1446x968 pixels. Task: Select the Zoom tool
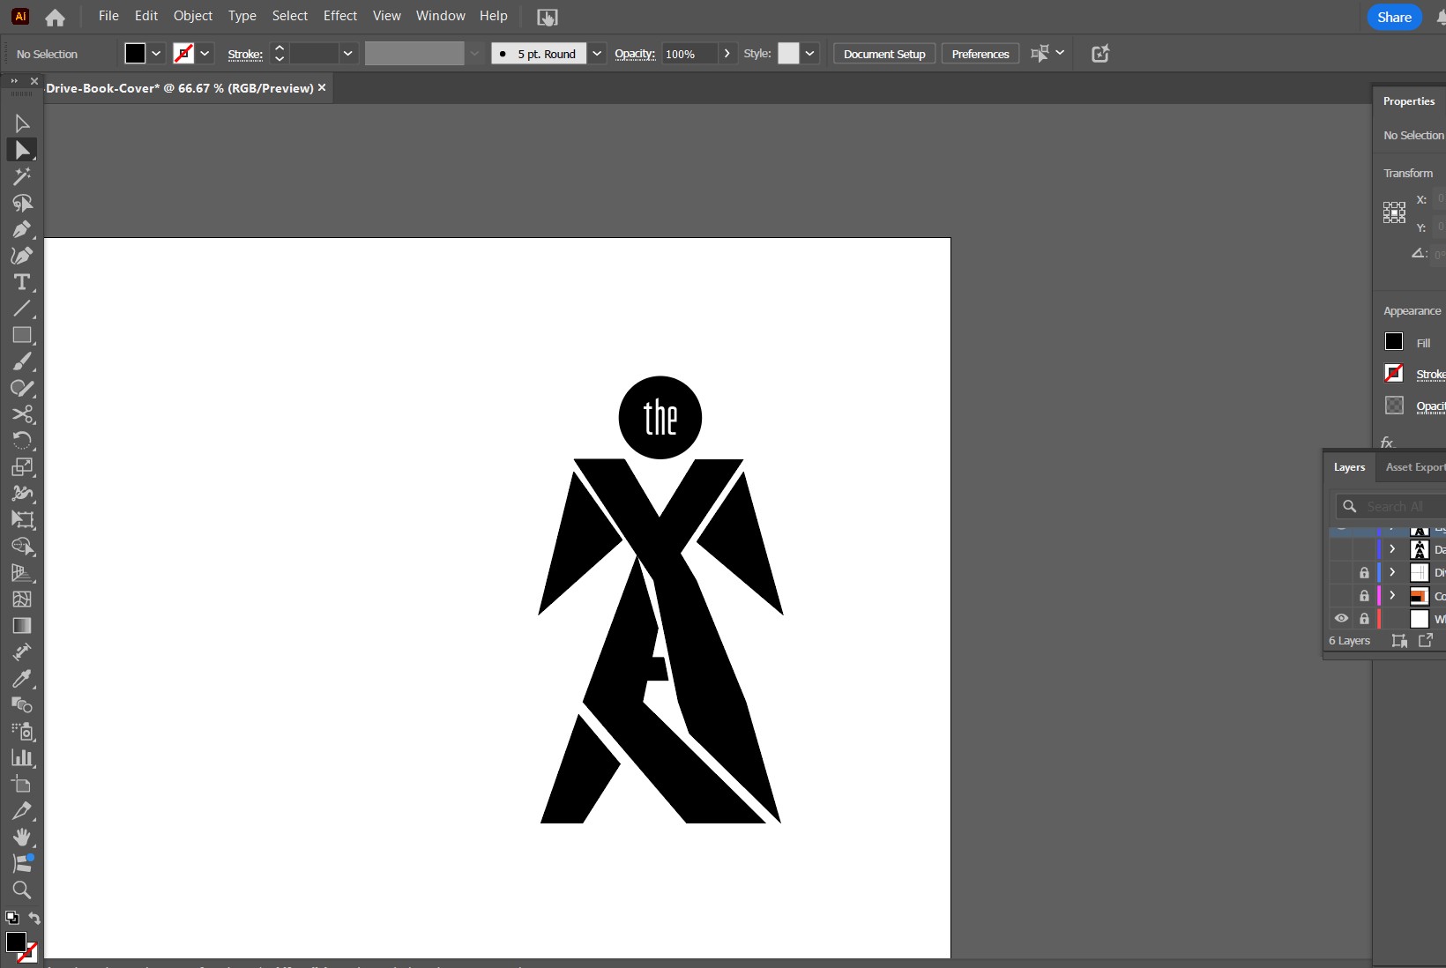tap(22, 890)
